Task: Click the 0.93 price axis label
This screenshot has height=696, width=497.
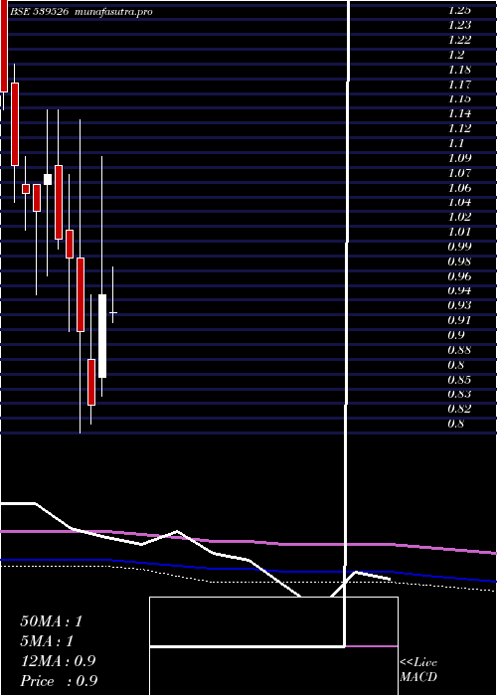Action: pos(459,305)
